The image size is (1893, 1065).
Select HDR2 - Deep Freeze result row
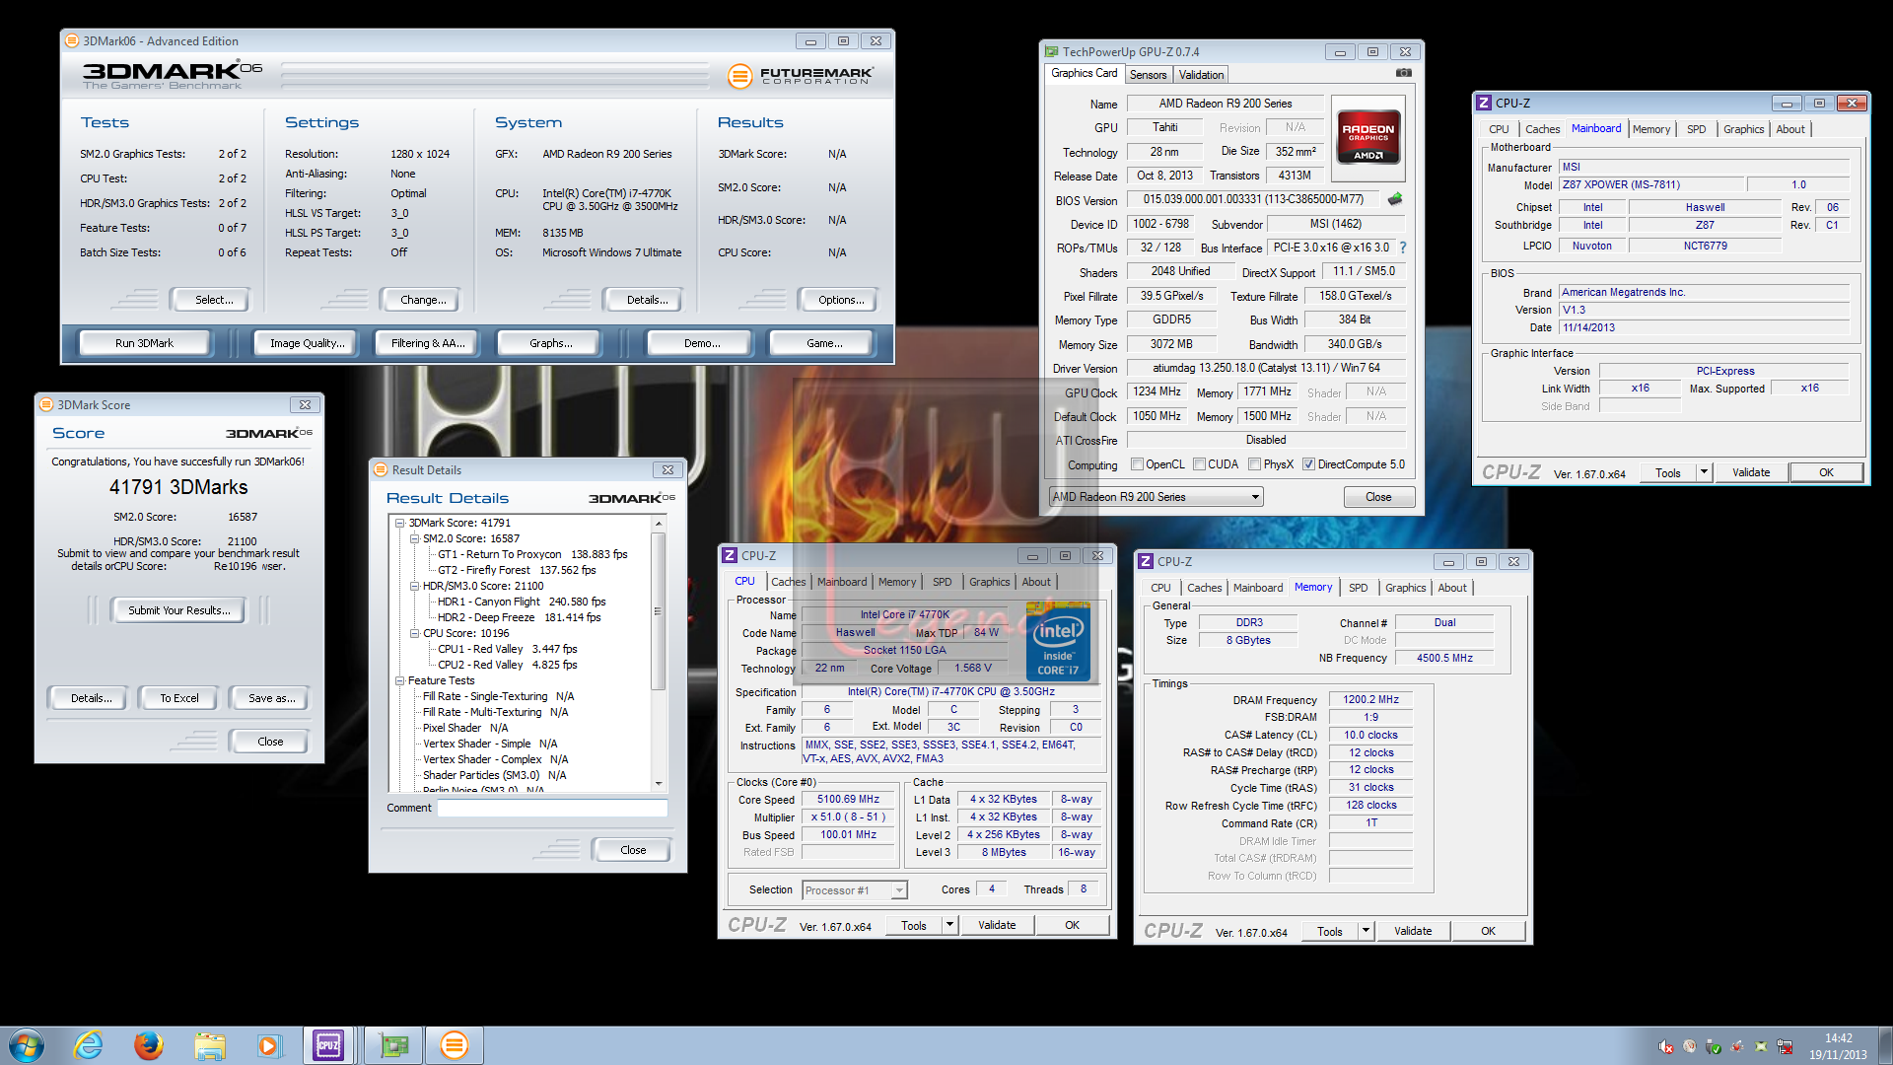pos(519,617)
